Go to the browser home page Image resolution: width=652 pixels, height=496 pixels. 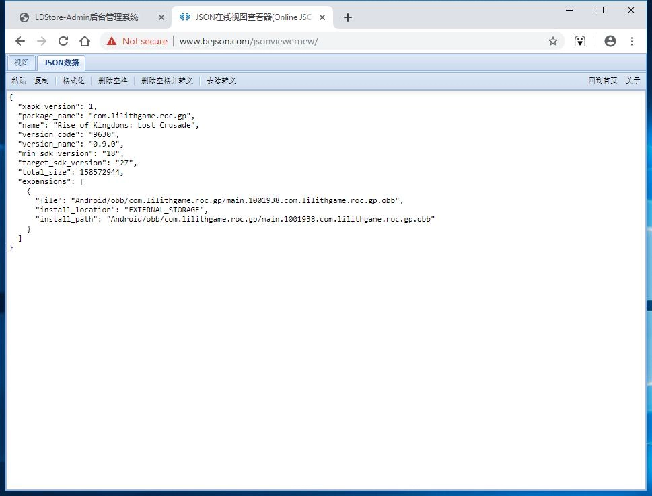click(85, 41)
